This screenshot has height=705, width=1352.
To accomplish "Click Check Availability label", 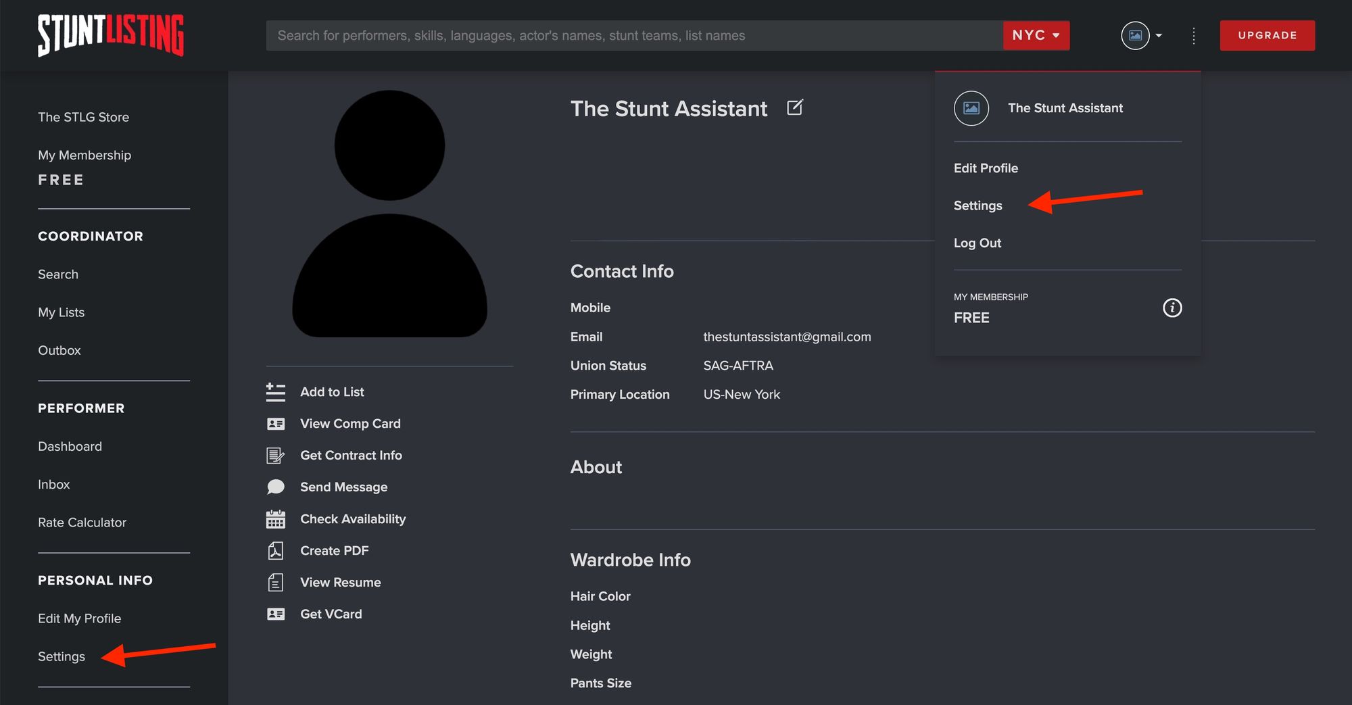I will [353, 519].
